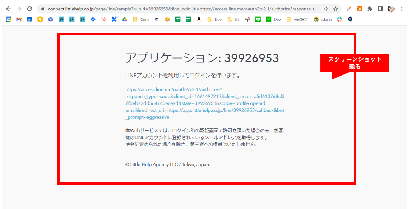
Task: Open the Slack bookmark icon
Action: pos(339,20)
